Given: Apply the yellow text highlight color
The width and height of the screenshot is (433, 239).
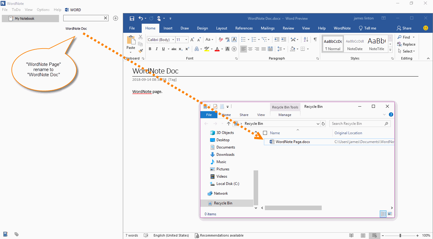Looking at the screenshot, I should coord(207,49).
